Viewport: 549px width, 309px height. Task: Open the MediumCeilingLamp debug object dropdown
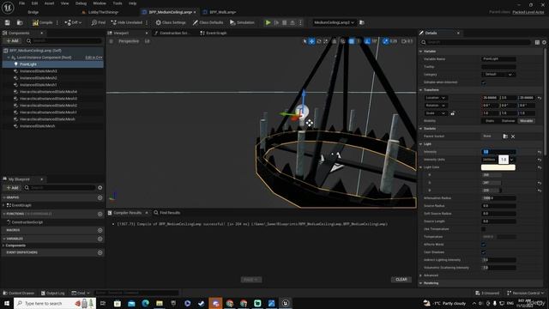tap(334, 22)
